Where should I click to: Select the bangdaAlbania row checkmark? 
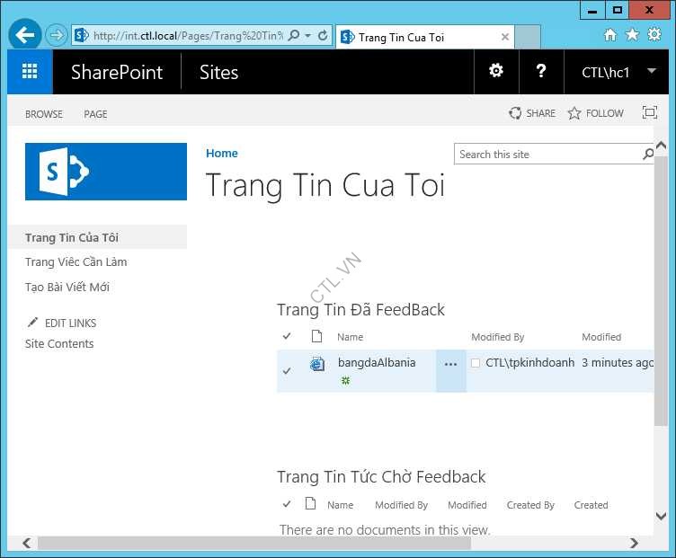(x=287, y=371)
